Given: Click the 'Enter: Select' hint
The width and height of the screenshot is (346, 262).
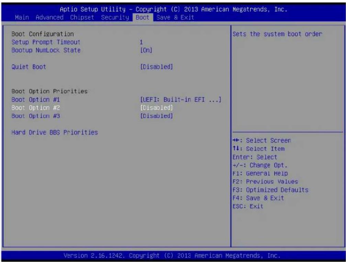Looking at the screenshot, I should click(255, 157).
